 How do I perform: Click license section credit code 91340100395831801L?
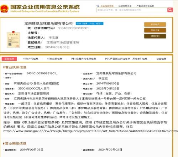pos(42,74)
